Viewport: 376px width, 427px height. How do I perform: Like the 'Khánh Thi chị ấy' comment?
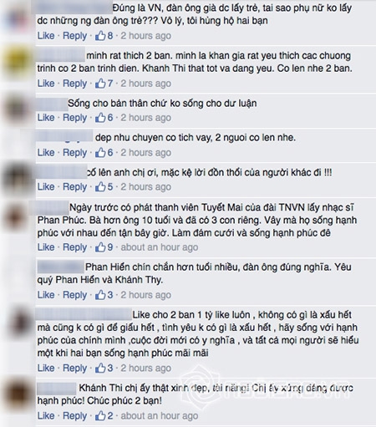(46, 415)
